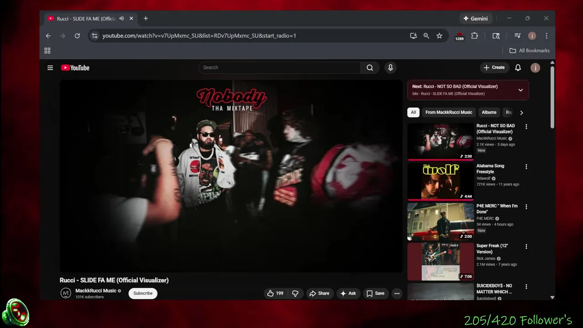Click the Share button
583x328 pixels.
coord(319,293)
